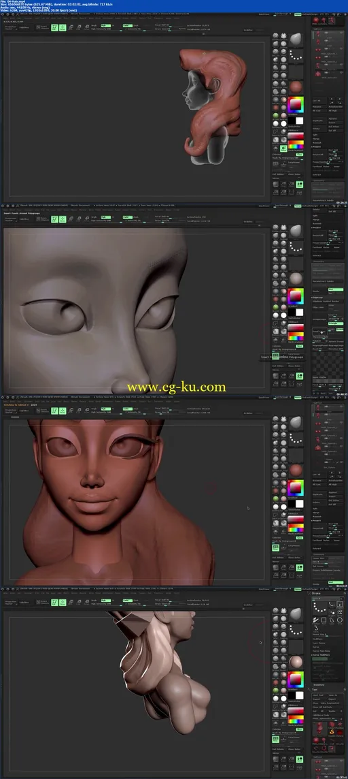Collapse the Tool palette header in the bust side-view frame
Image resolution: width=348 pixels, height=779 pixels.
[x=314, y=690]
